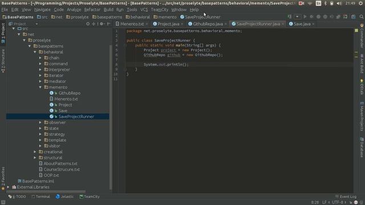Expand the chain folder
Image resolution: width=365 pixels, height=205 pixels.
(x=40, y=58)
